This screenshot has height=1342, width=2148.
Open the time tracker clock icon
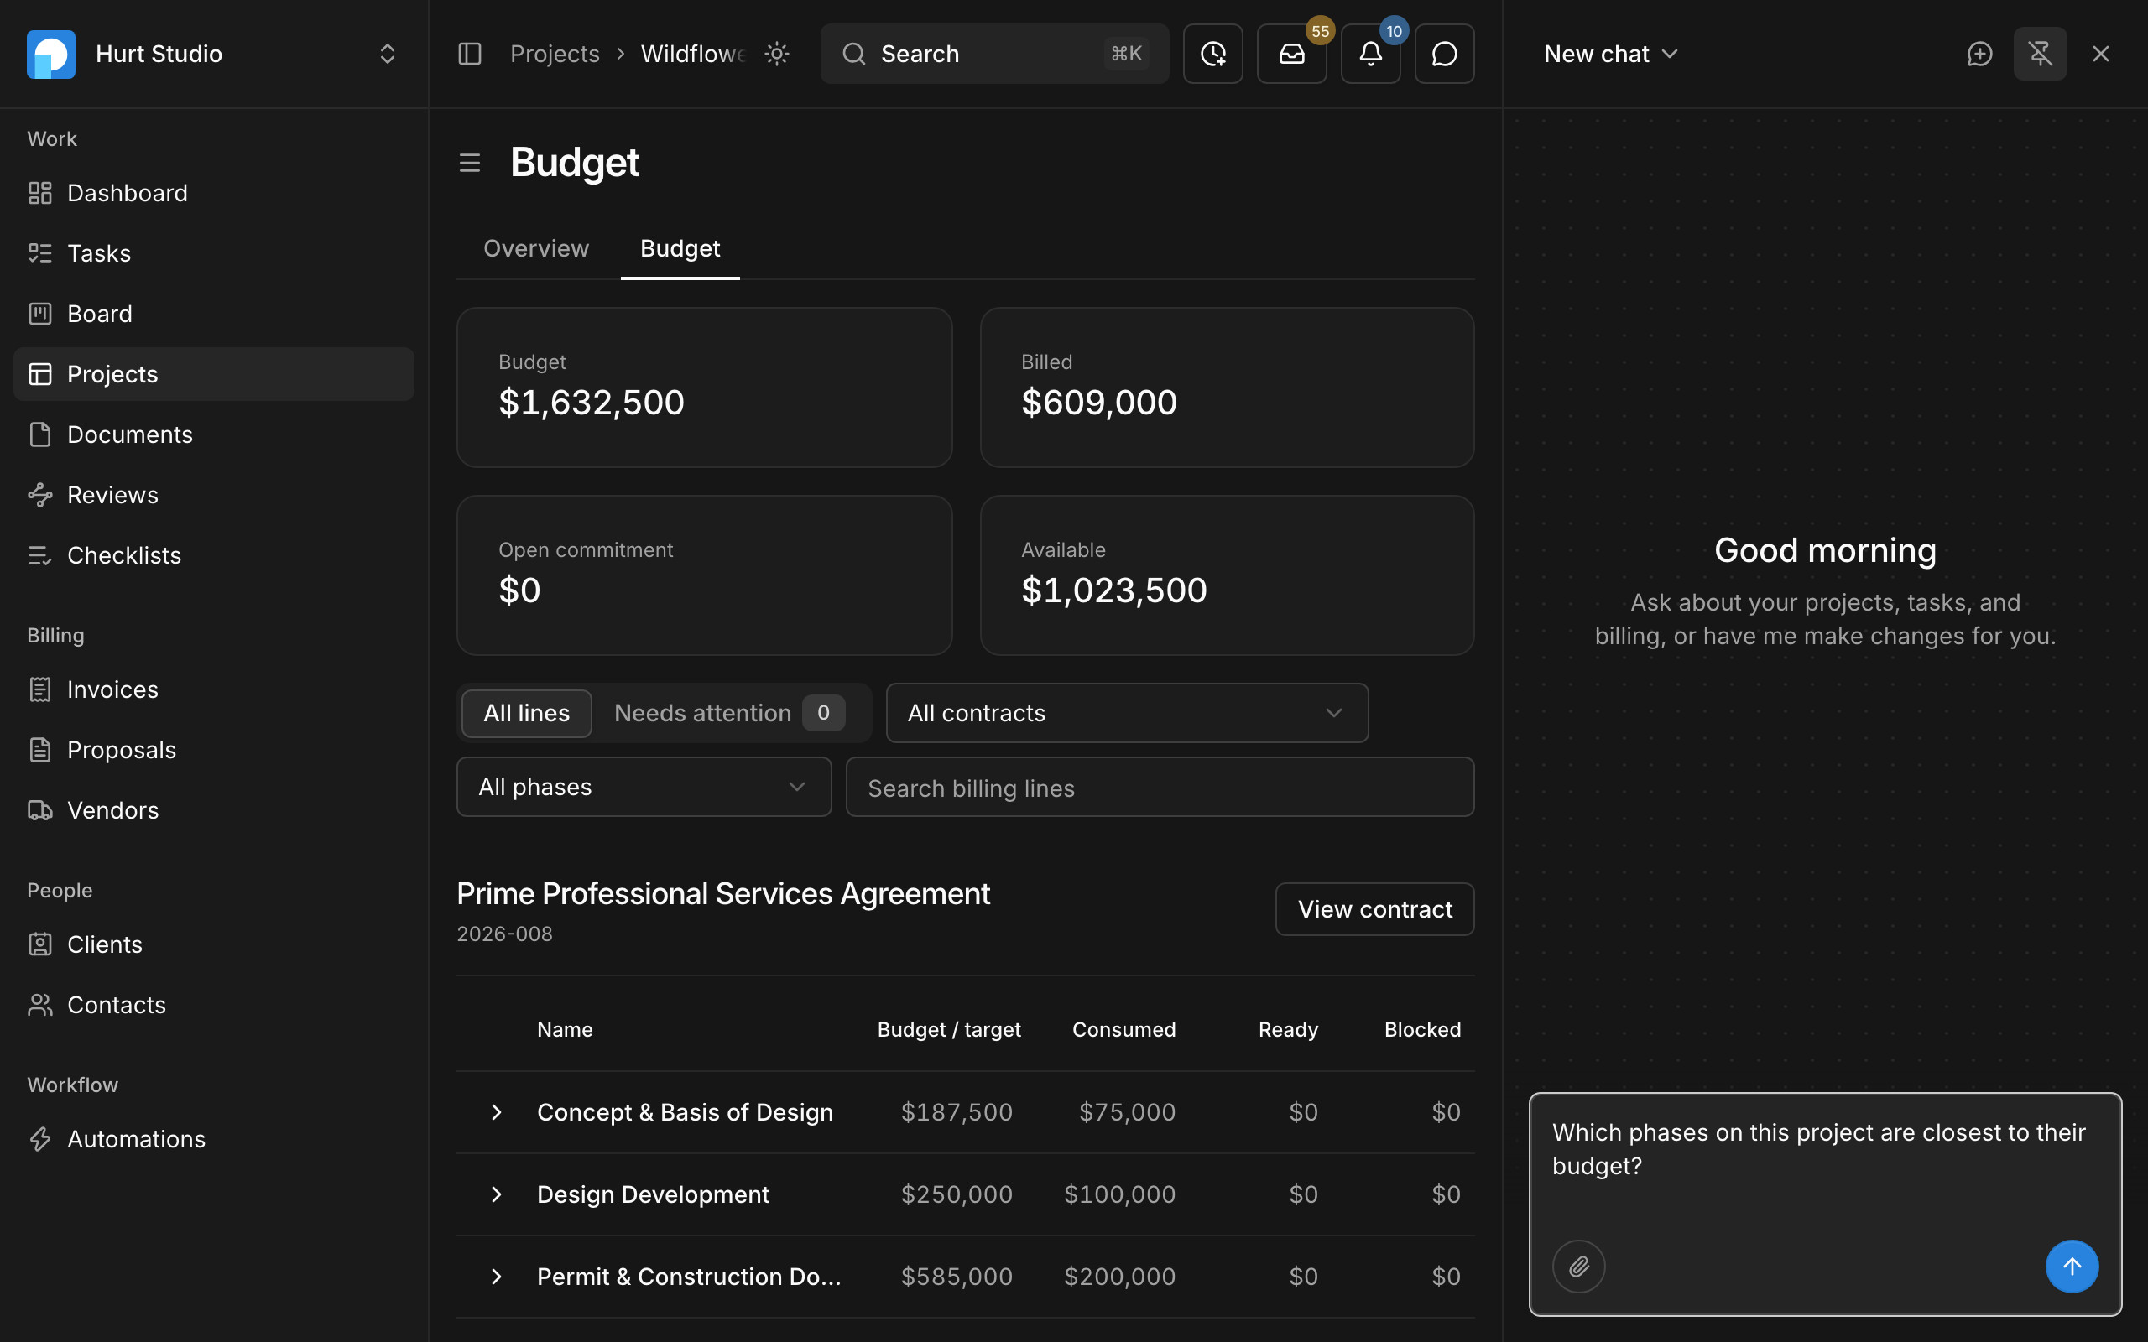[1212, 55]
